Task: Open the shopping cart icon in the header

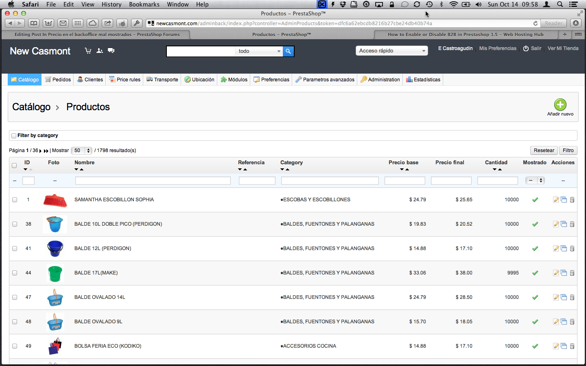Action: point(88,51)
